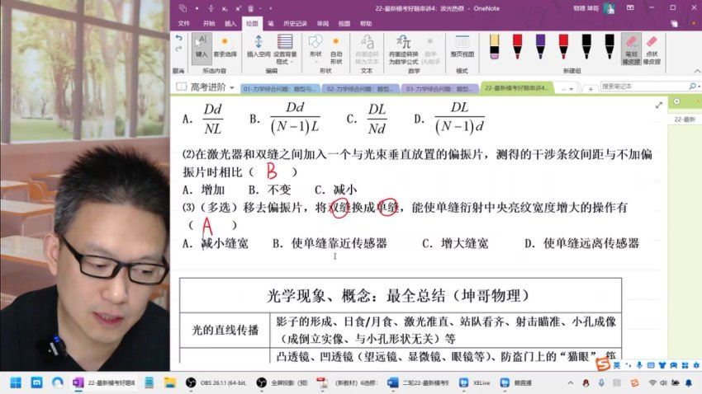
Task: Click the 数学助手 math assistant button
Action: click(430, 50)
